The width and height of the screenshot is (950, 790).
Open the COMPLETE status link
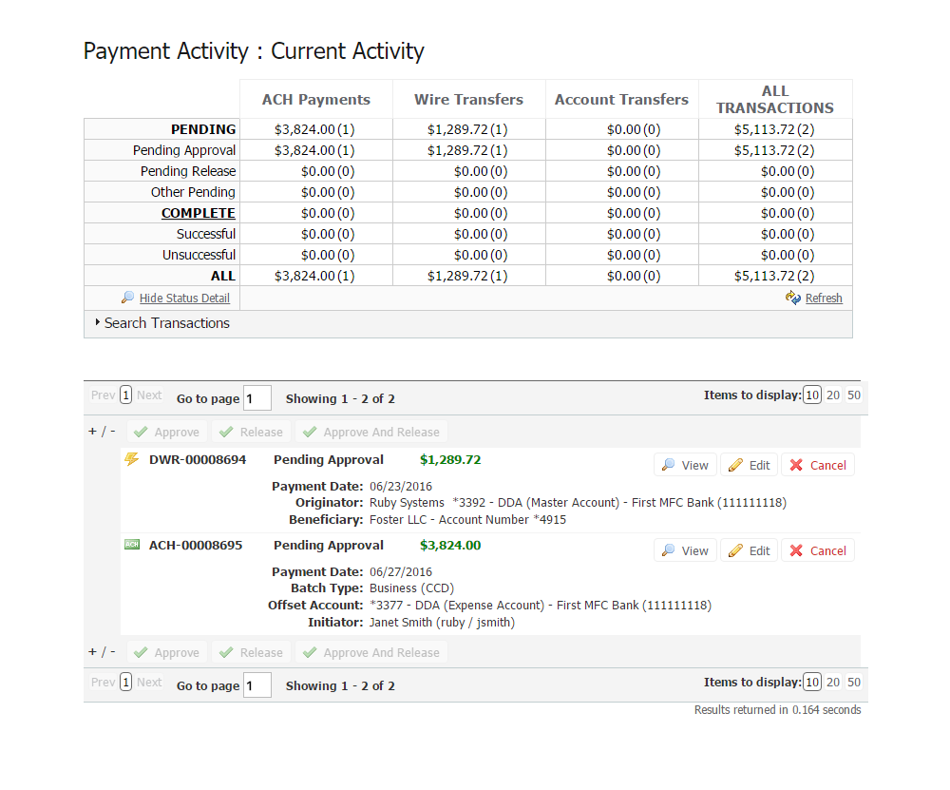198,213
